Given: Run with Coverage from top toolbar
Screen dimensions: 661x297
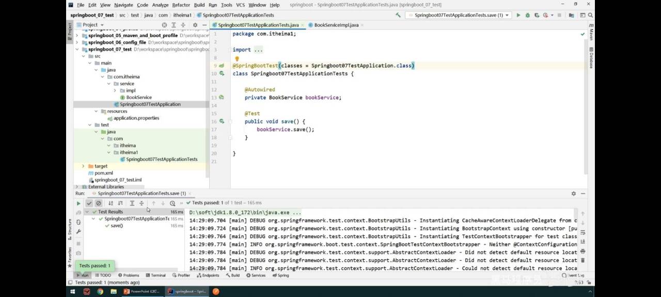Looking at the screenshot, I should (537, 15).
